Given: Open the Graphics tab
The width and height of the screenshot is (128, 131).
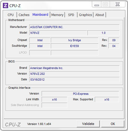Looking at the screenshot, I should pyautogui.click(x=85, y=15).
